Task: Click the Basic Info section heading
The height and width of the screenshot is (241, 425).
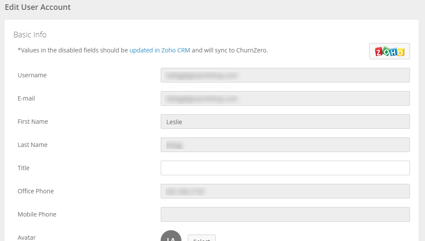Action: tap(30, 35)
